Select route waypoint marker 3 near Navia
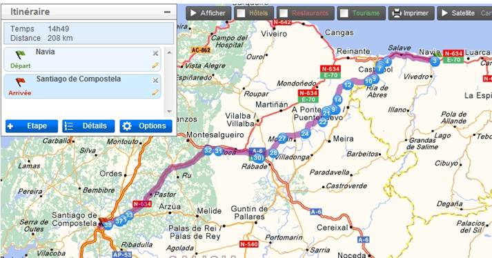This screenshot has height=258, width=492. (x=435, y=61)
